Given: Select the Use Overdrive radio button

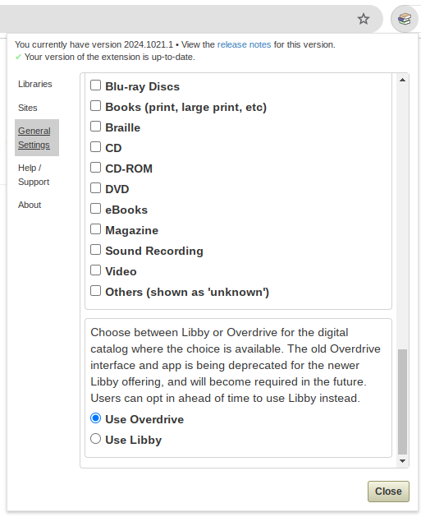Looking at the screenshot, I should [95, 418].
